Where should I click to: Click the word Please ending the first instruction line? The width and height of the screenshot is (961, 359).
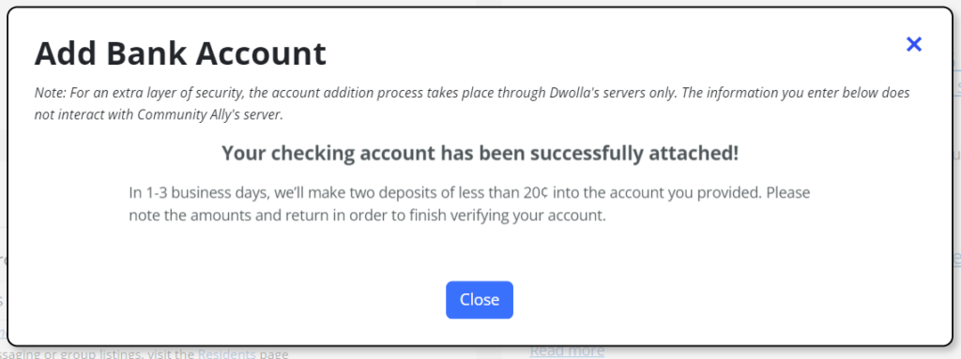(x=788, y=193)
